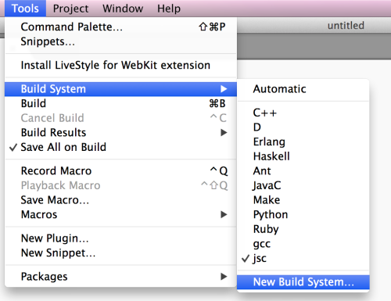
Task: Create a New Plugin…
Action: [120, 238]
